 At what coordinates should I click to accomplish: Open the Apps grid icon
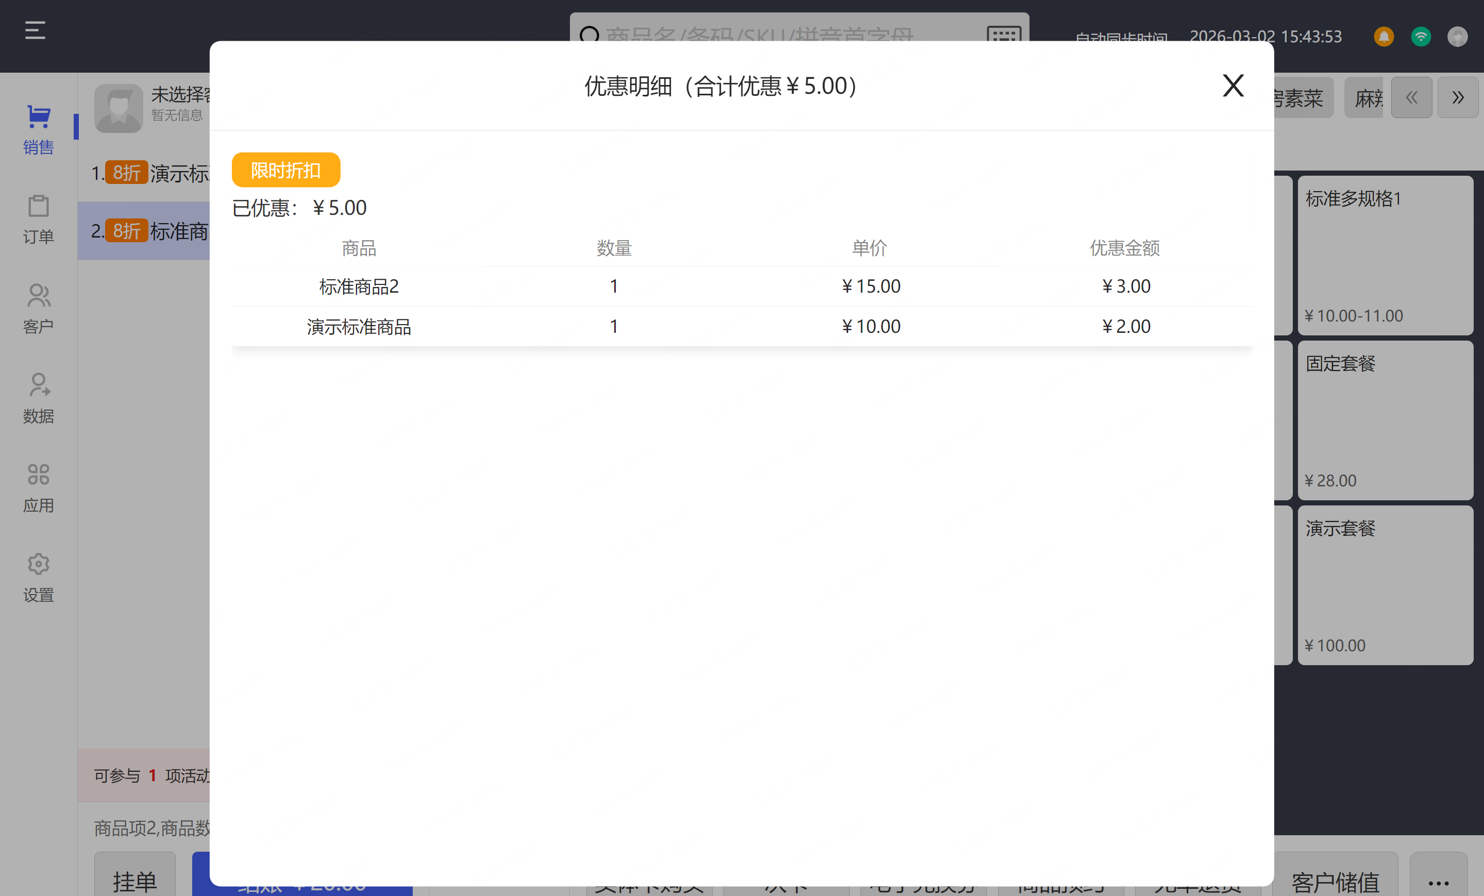(x=39, y=475)
